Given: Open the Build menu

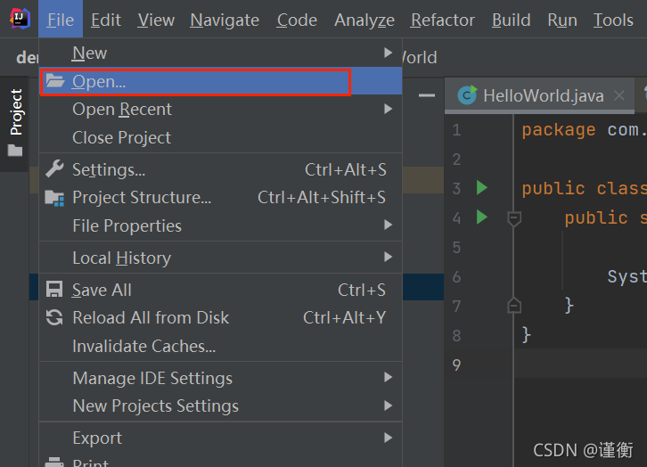Looking at the screenshot, I should click(511, 20).
